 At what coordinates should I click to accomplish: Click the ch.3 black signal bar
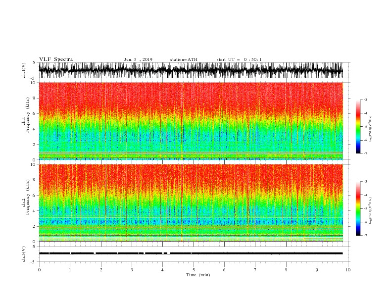[x=191, y=253]
